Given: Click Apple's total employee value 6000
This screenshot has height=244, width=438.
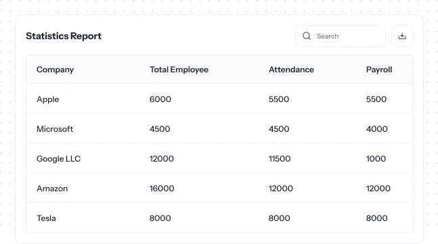Looking at the screenshot, I should click(x=160, y=99).
